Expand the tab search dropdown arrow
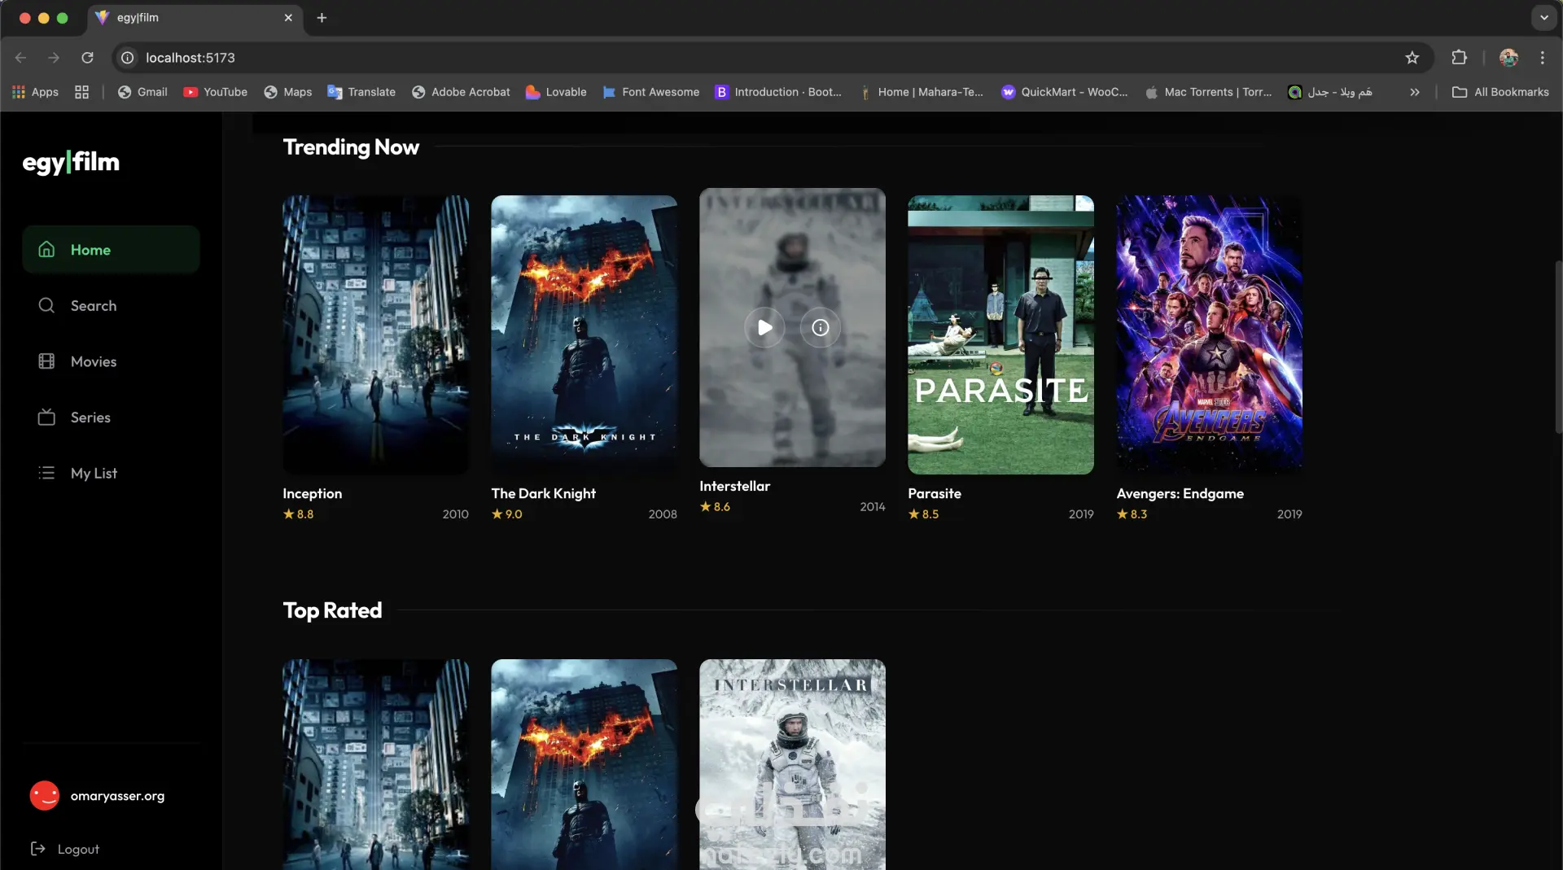 coord(1543,18)
